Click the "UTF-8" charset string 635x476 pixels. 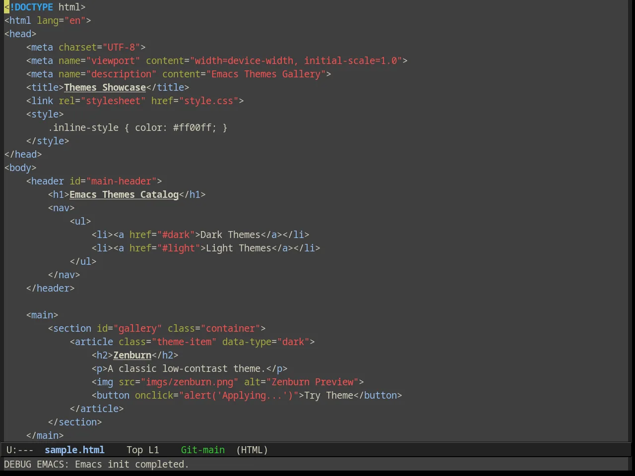coord(121,47)
